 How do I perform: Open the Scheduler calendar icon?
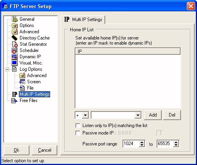coord(15,50)
